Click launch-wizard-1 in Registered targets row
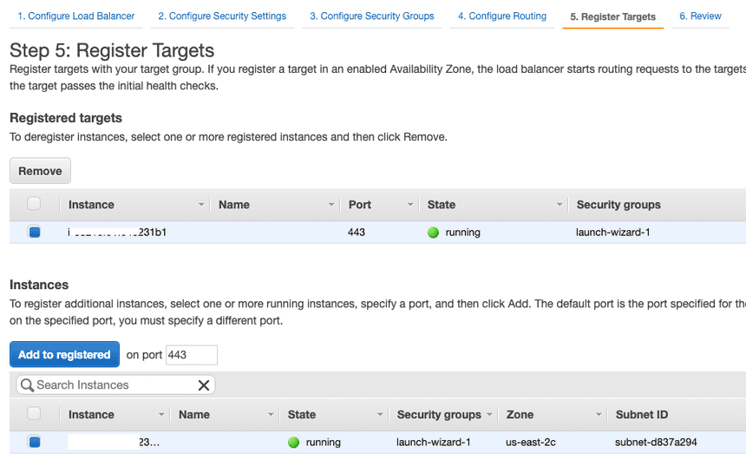746x473 pixels. (612, 233)
